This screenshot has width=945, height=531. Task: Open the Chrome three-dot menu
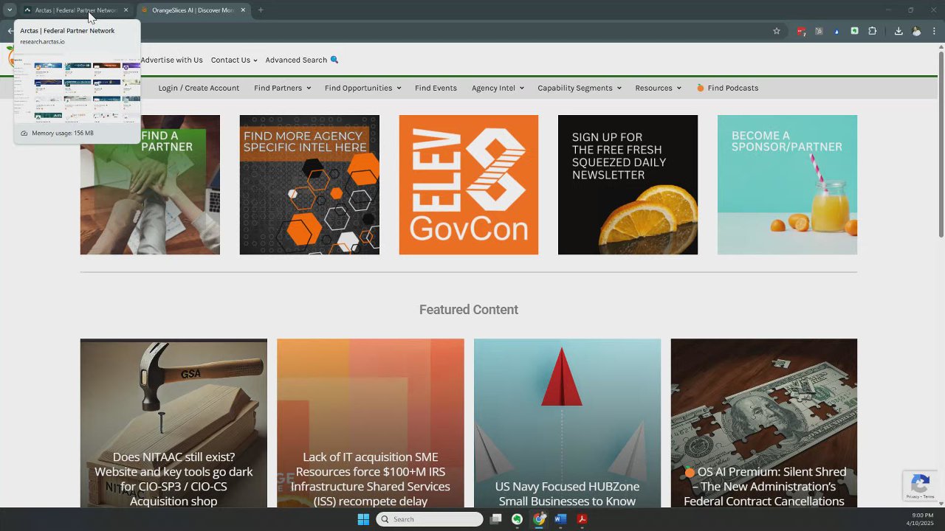pyautogui.click(x=935, y=31)
